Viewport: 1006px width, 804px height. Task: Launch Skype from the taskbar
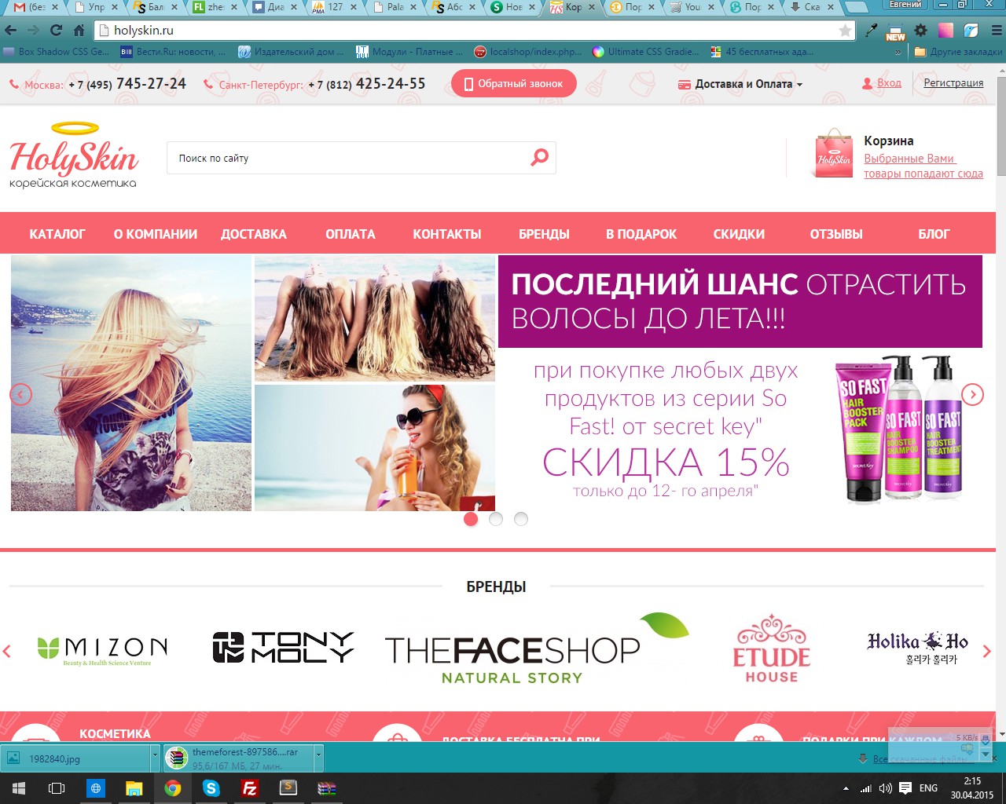(211, 788)
